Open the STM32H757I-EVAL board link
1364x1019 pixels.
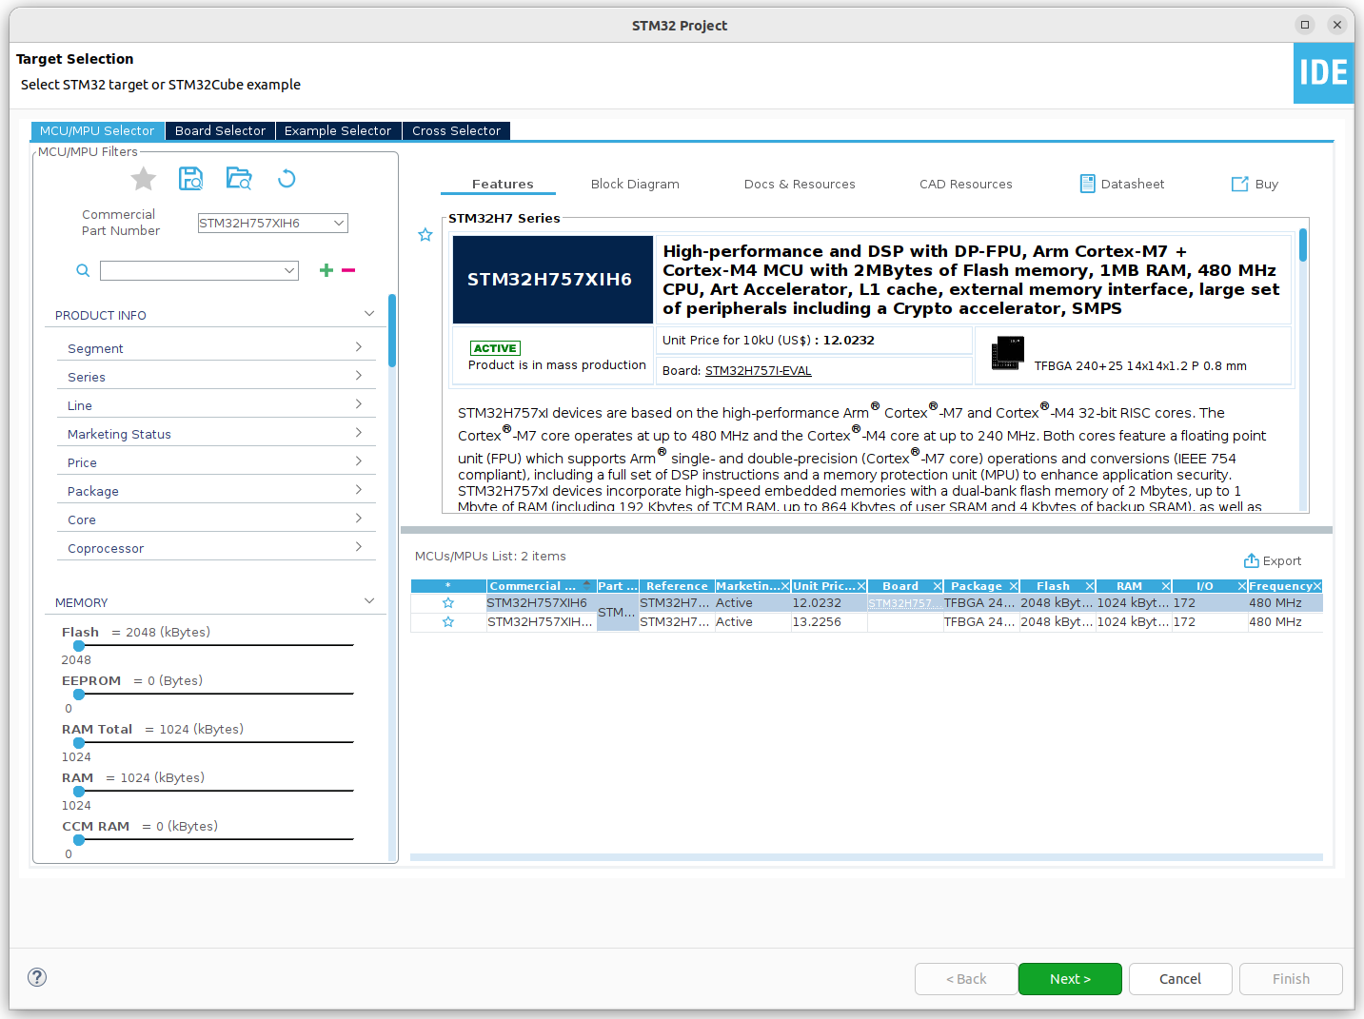click(758, 371)
